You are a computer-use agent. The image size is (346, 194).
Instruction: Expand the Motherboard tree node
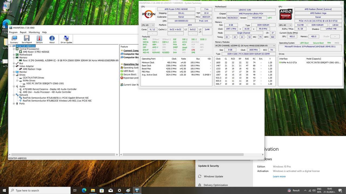14,55
